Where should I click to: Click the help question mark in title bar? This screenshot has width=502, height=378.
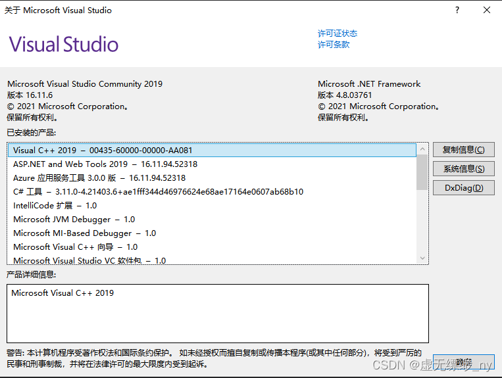(457, 11)
